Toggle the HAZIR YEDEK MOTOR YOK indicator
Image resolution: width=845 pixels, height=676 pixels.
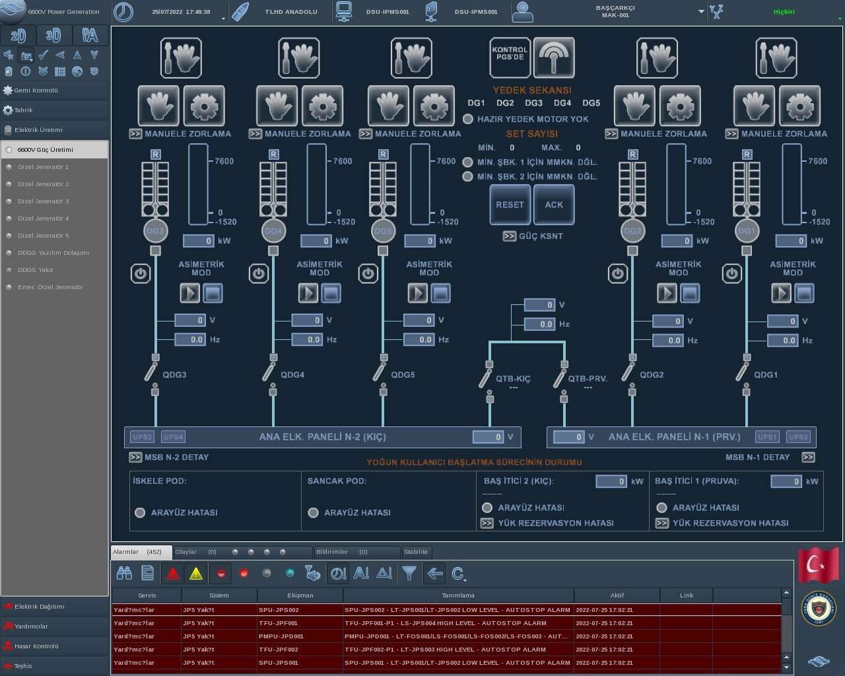pyautogui.click(x=468, y=119)
